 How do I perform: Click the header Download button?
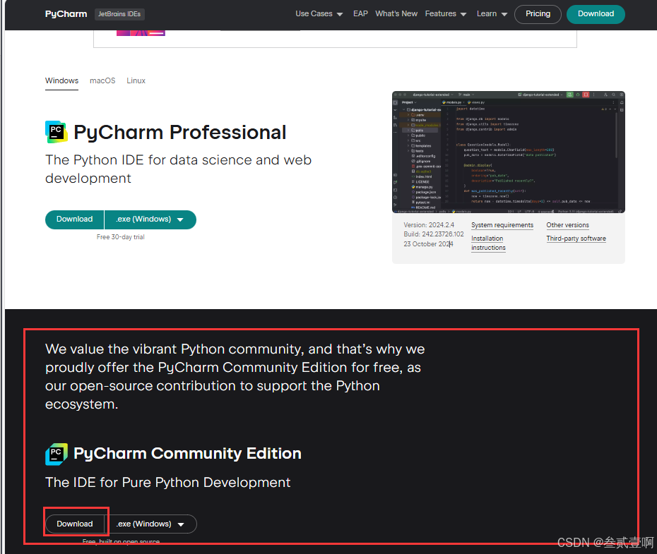(x=596, y=14)
